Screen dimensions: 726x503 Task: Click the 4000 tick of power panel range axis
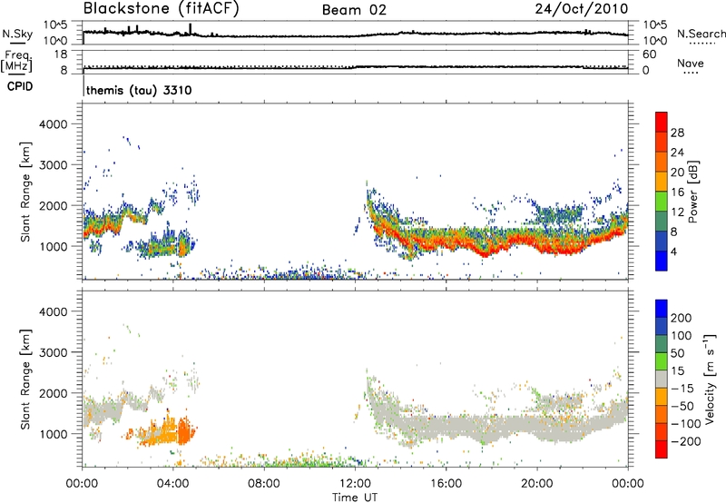[54, 124]
